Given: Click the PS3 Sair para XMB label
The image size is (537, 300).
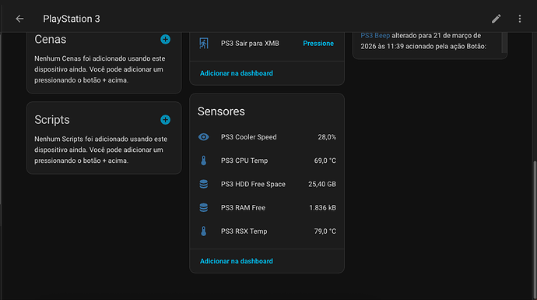Looking at the screenshot, I should pyautogui.click(x=250, y=44).
